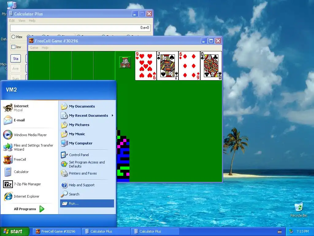Click the Calculator Plus display field
This screenshot has width=314, height=236.
click(80, 28)
